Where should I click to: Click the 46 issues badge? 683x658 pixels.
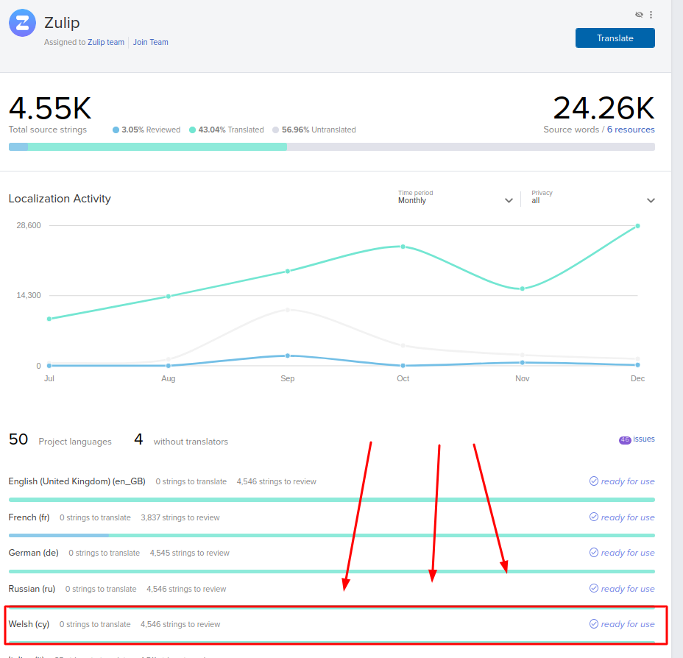click(x=625, y=439)
